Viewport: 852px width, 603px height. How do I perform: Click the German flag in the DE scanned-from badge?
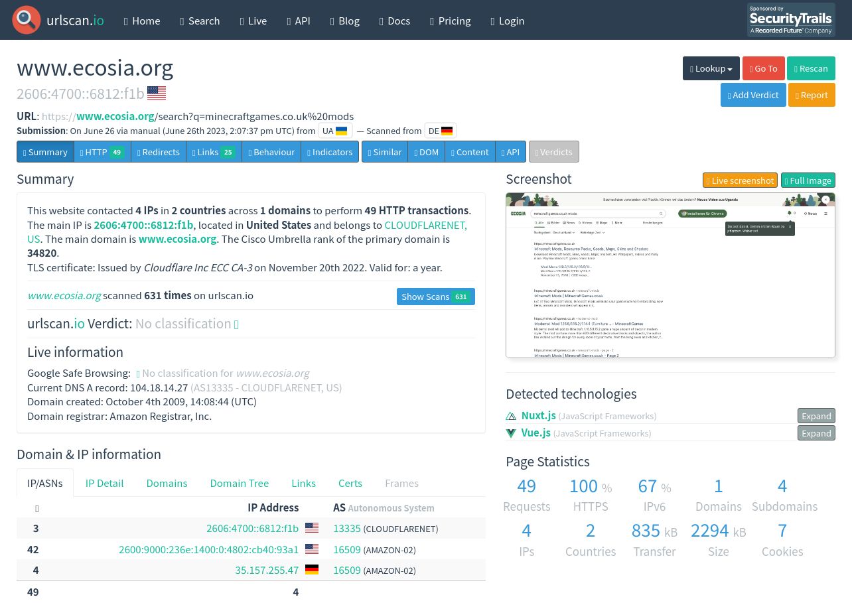pos(447,131)
